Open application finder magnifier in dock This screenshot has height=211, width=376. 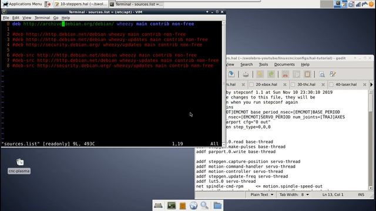pyautogui.click(x=204, y=206)
